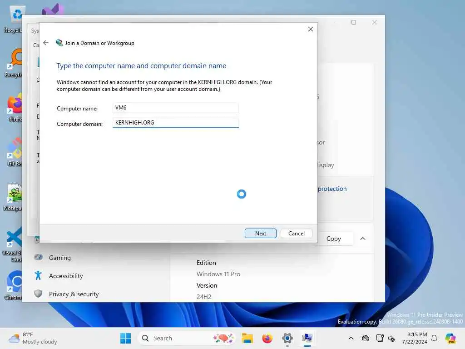Image resolution: width=465 pixels, height=349 pixels.
Task: Click the muted volume tray icon
Action: tap(391, 338)
